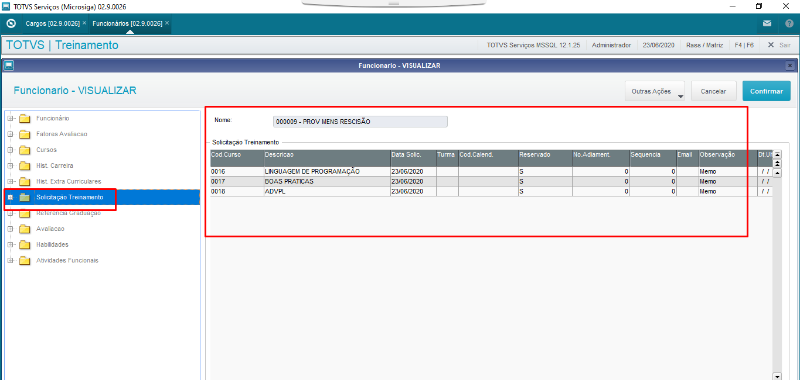
Task: Close the Cargos tab with its X
Action: click(84, 23)
